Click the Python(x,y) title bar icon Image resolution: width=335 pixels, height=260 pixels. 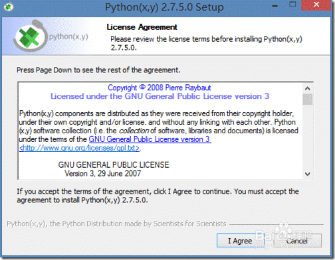[x=9, y=7]
